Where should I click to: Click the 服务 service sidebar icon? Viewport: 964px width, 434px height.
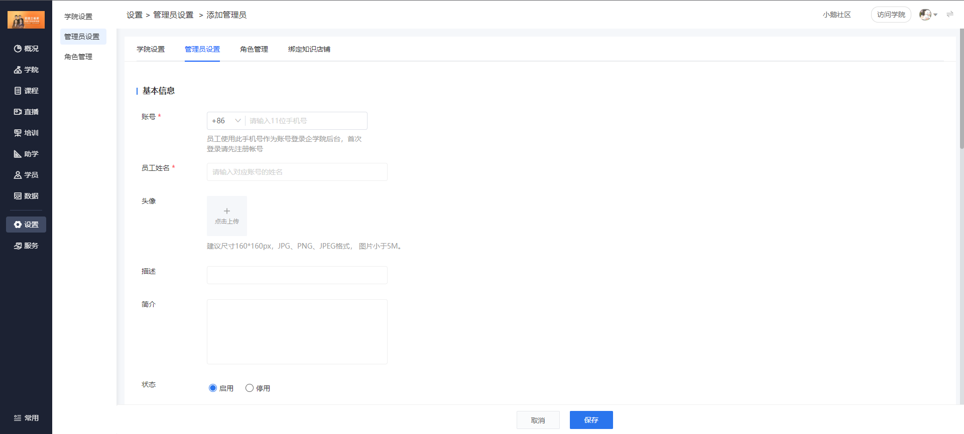[x=18, y=246]
